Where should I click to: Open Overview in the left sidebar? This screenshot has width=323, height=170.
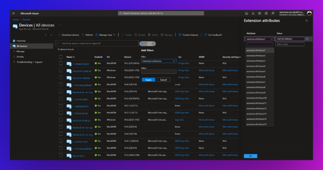coord(21,40)
